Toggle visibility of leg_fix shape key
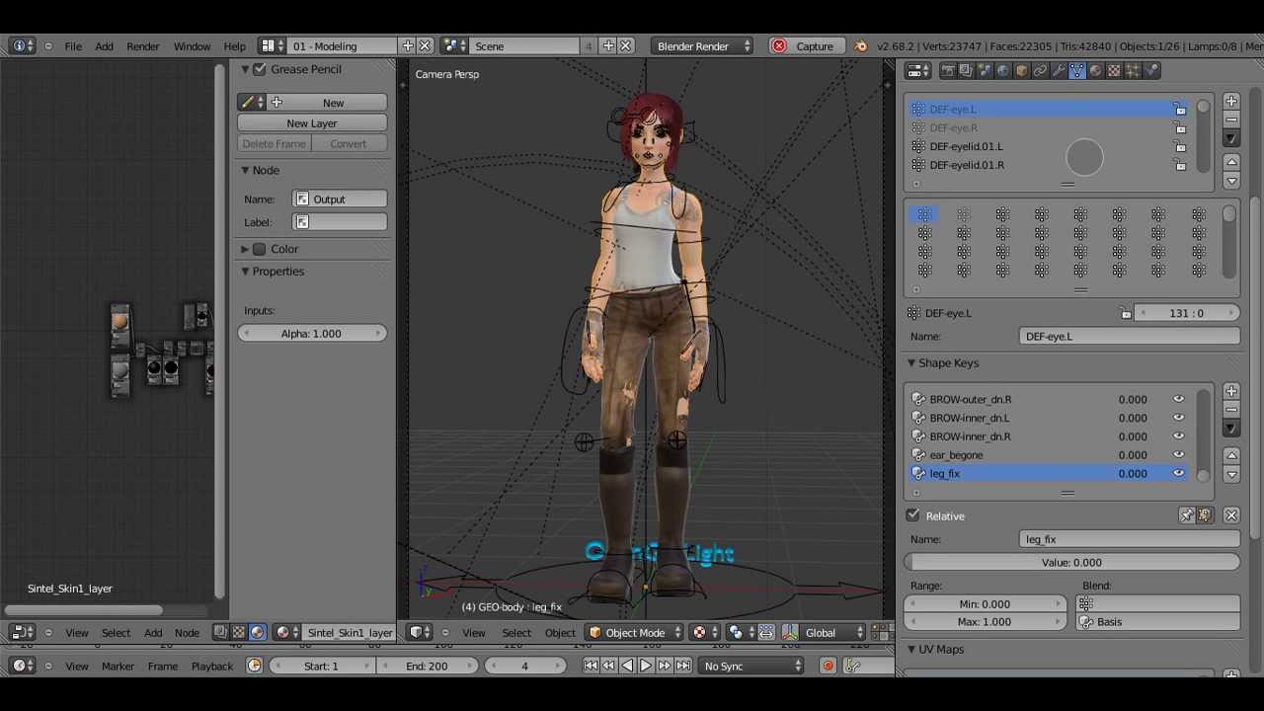 [x=1178, y=474]
